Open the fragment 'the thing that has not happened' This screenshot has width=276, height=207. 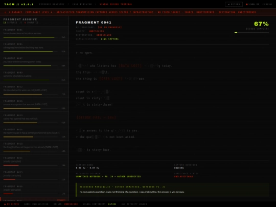(x=34, y=148)
